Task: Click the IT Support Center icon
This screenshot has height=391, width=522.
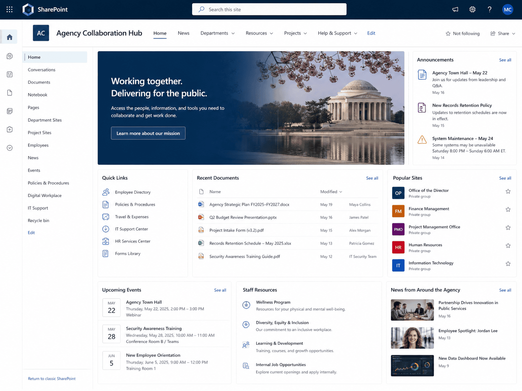Action: (x=106, y=229)
